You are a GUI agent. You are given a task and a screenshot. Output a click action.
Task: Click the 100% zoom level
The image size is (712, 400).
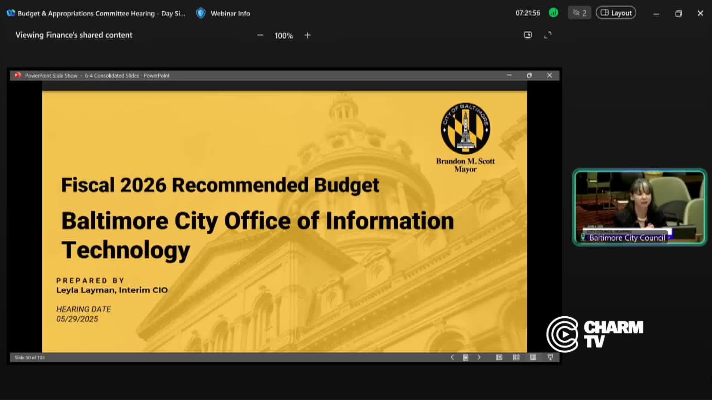[x=284, y=36]
